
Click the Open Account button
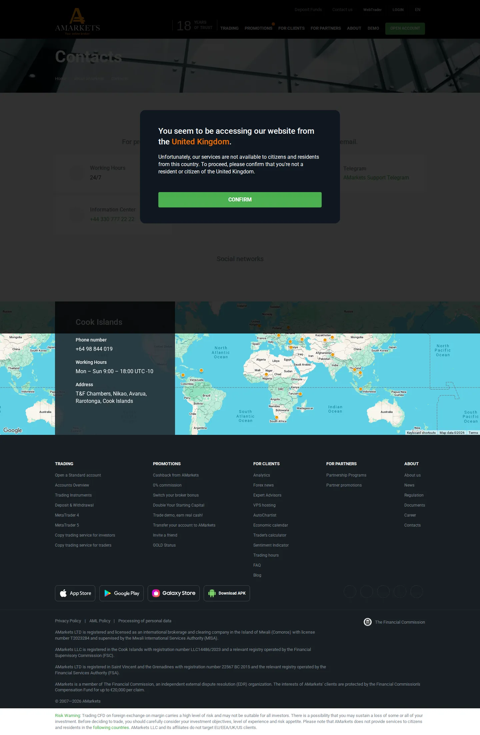405,28
